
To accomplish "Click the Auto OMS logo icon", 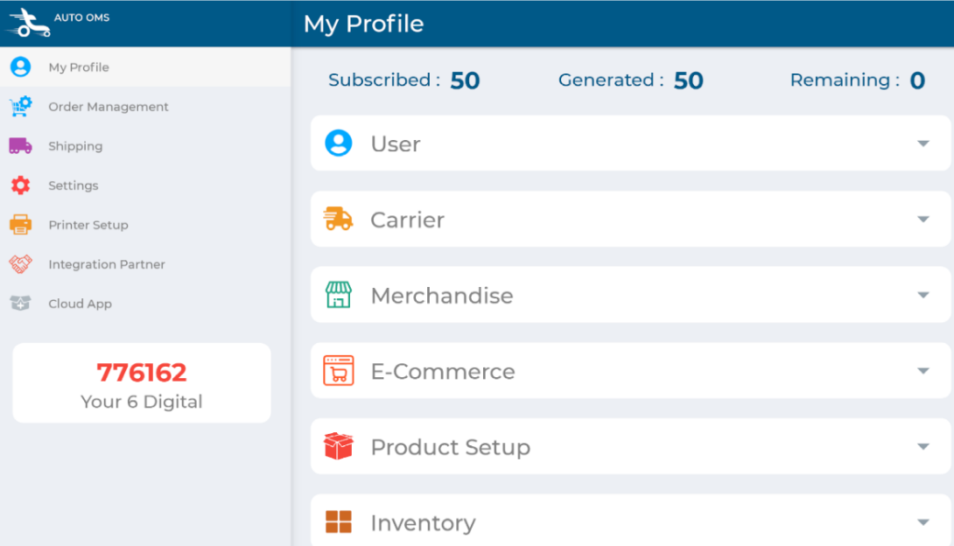I will click(x=28, y=23).
